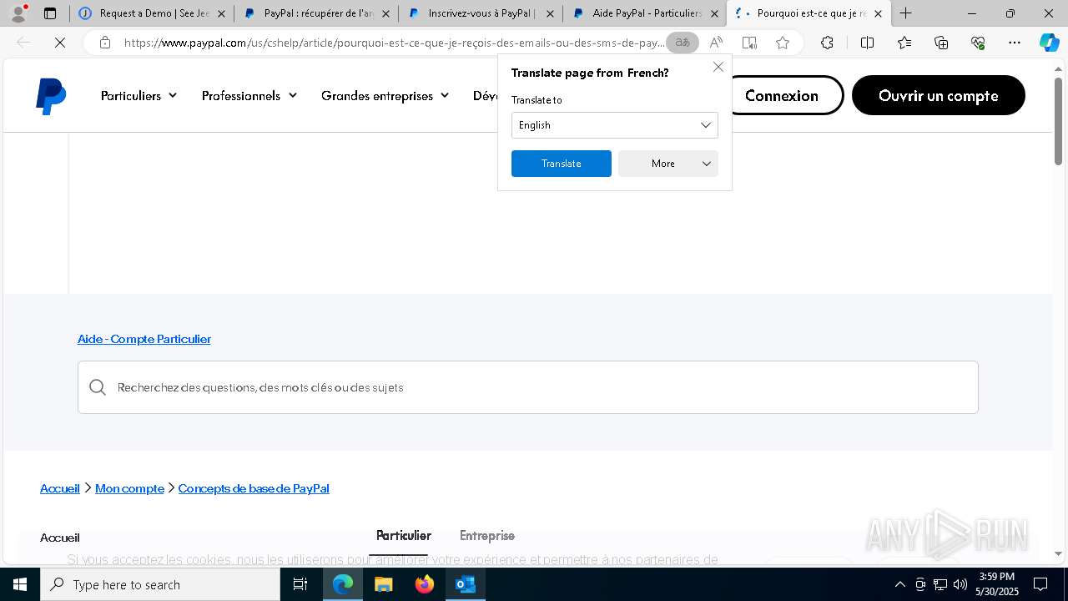Activate Read aloud icon
The width and height of the screenshot is (1068, 601).
coord(716,43)
